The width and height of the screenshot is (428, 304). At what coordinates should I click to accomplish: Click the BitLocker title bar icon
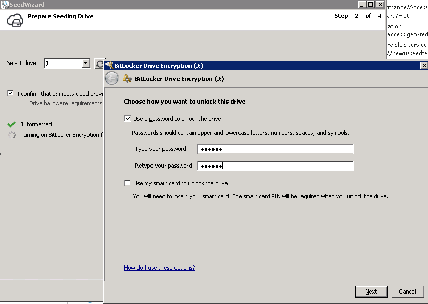[x=109, y=65]
